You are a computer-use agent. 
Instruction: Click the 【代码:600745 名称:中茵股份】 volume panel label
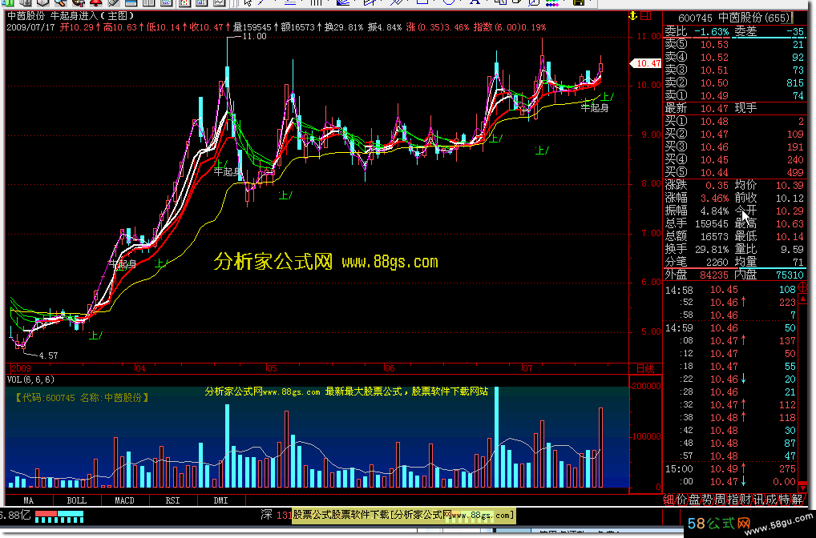coord(81,398)
